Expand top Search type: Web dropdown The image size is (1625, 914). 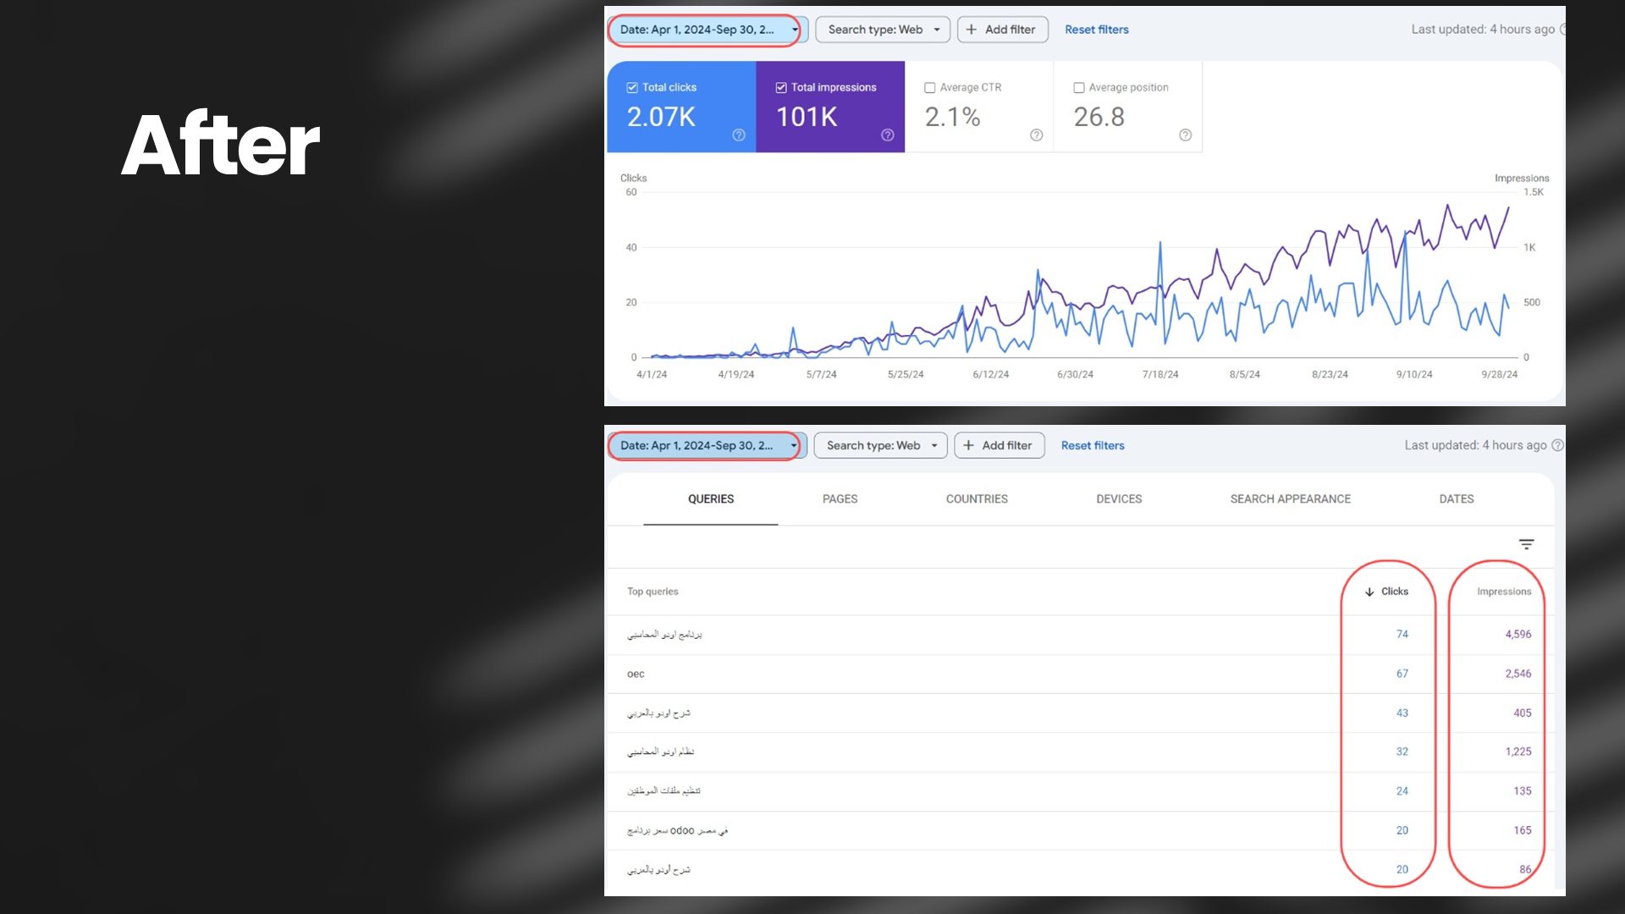pyautogui.click(x=882, y=30)
